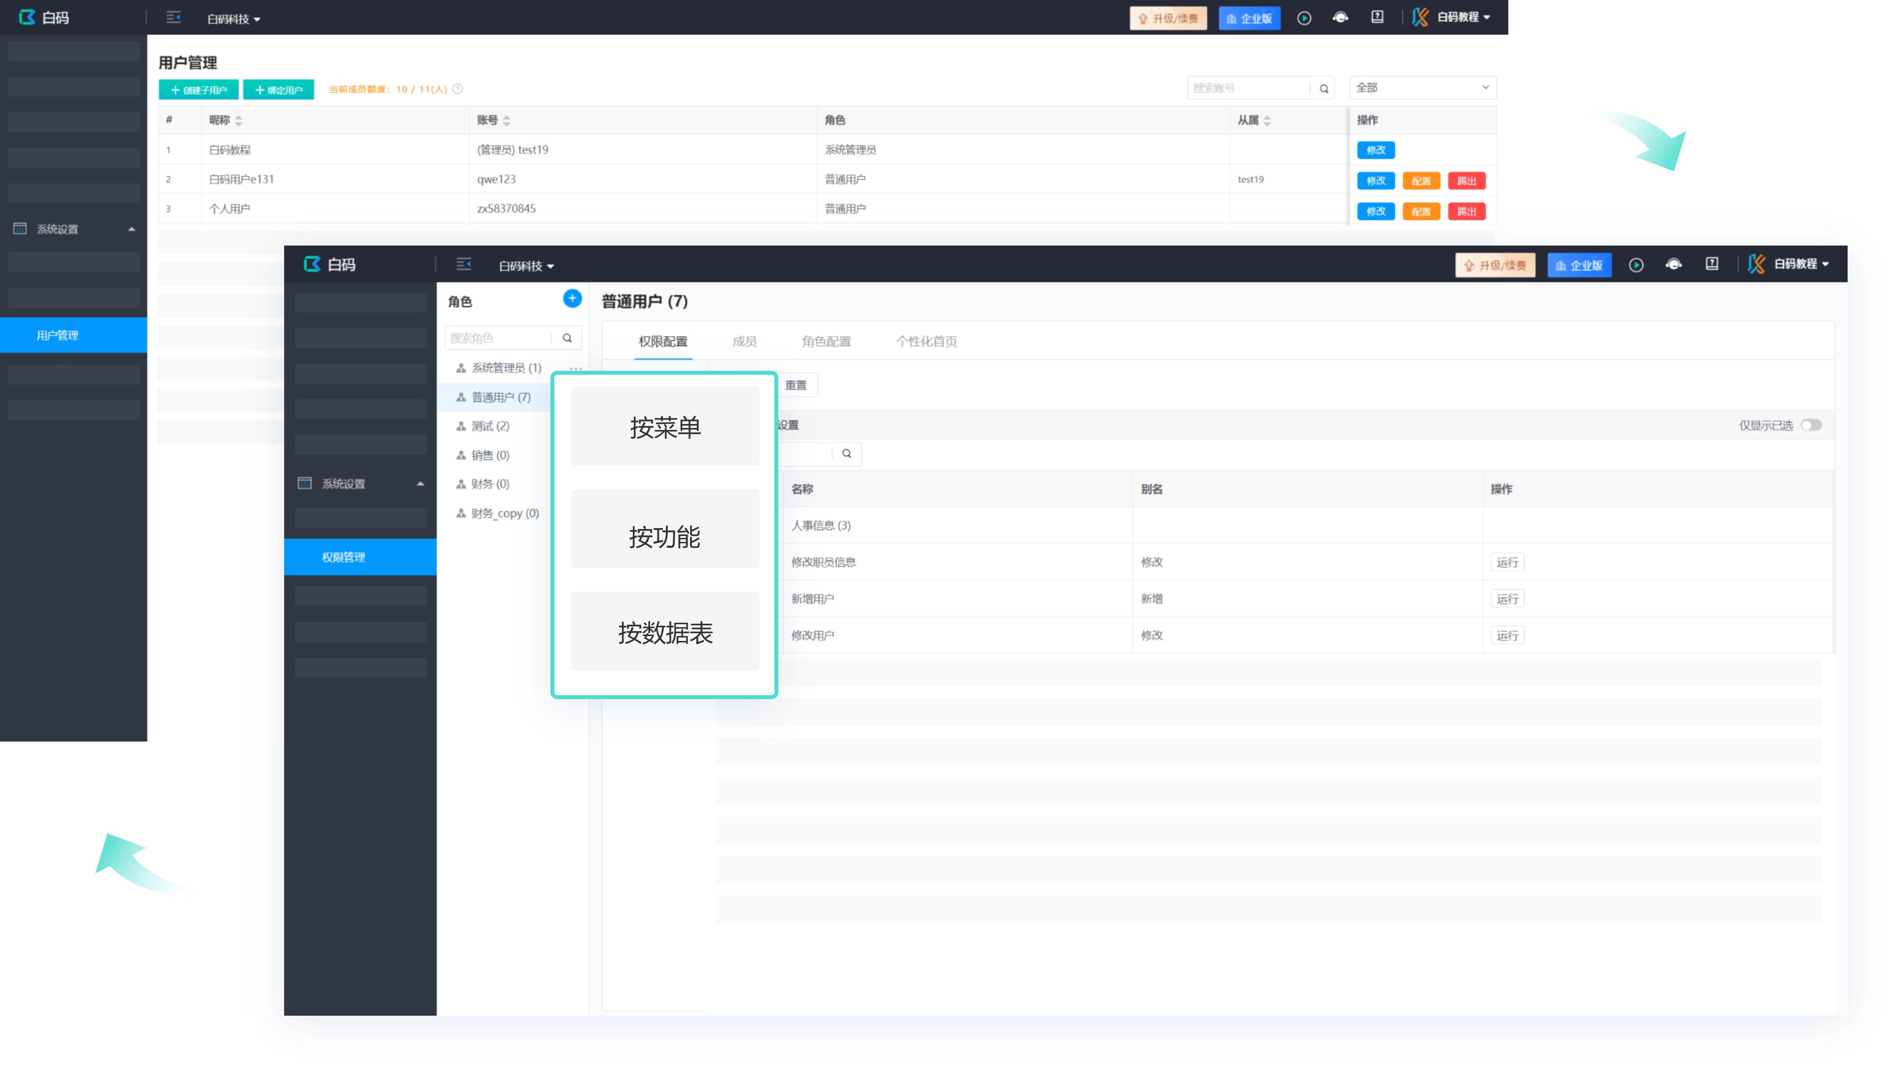This screenshot has height=1065, width=1894.
Task: Click the search magnifier next to 搜索账号
Action: coord(1323,89)
